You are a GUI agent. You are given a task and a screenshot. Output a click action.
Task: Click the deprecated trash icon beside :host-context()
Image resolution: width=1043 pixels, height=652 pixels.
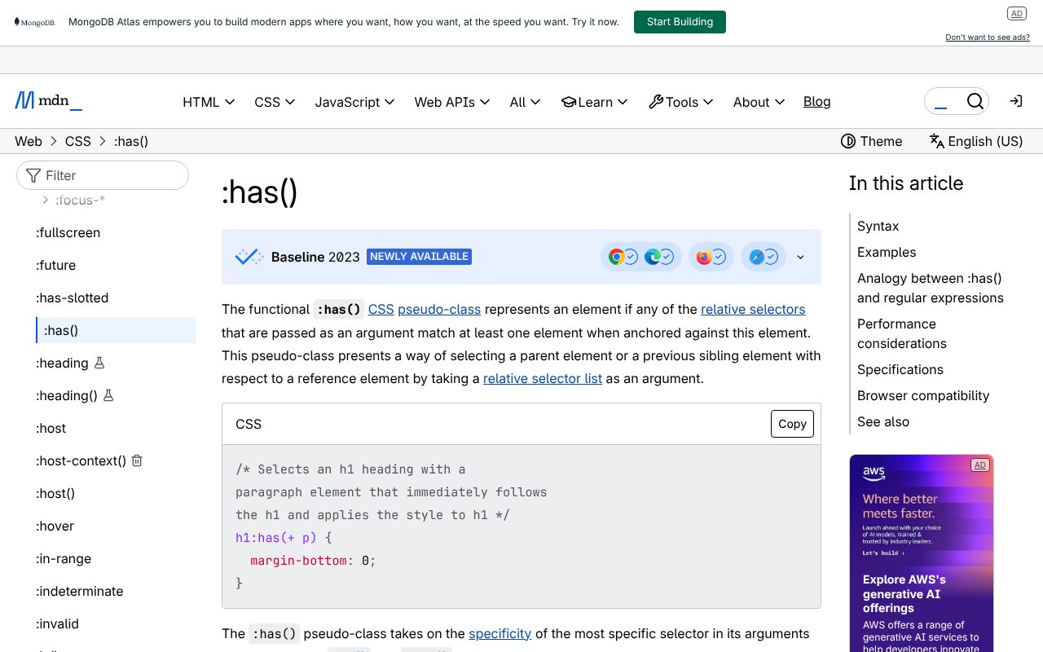137,460
